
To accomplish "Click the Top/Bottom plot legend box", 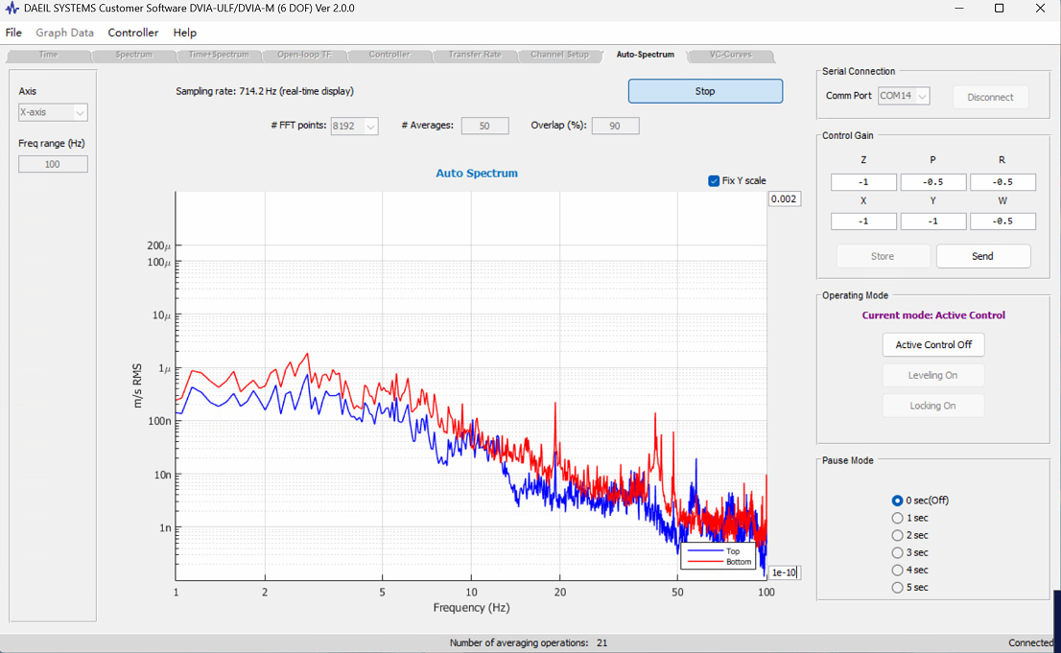I will point(718,556).
